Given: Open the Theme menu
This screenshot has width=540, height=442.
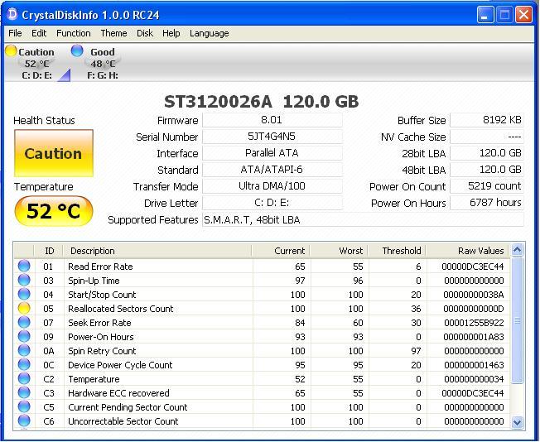Looking at the screenshot, I should click(113, 33).
